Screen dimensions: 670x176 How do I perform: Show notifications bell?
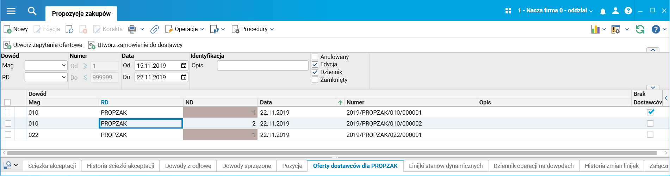coord(603,11)
